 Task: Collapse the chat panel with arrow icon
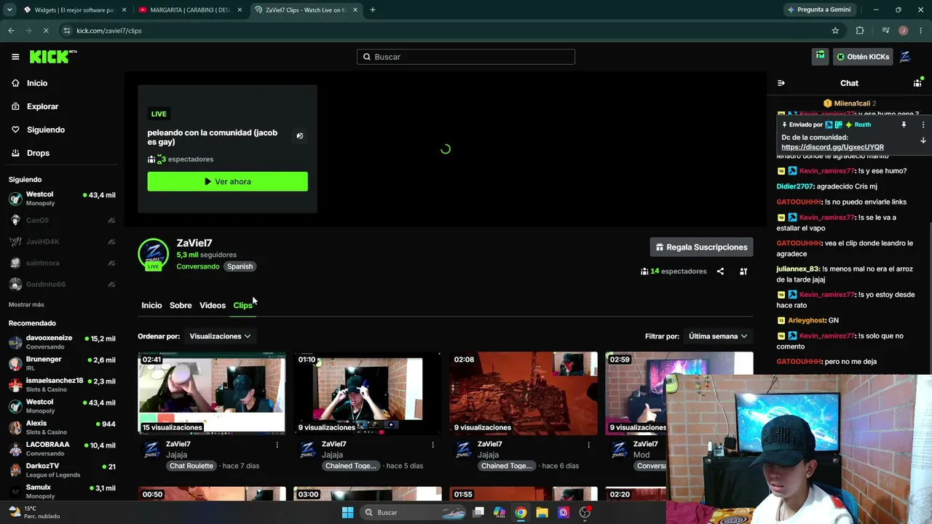coord(781,83)
